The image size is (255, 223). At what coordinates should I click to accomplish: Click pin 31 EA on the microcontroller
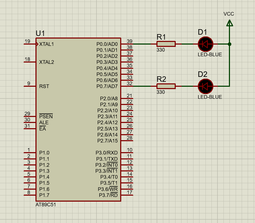30,128
